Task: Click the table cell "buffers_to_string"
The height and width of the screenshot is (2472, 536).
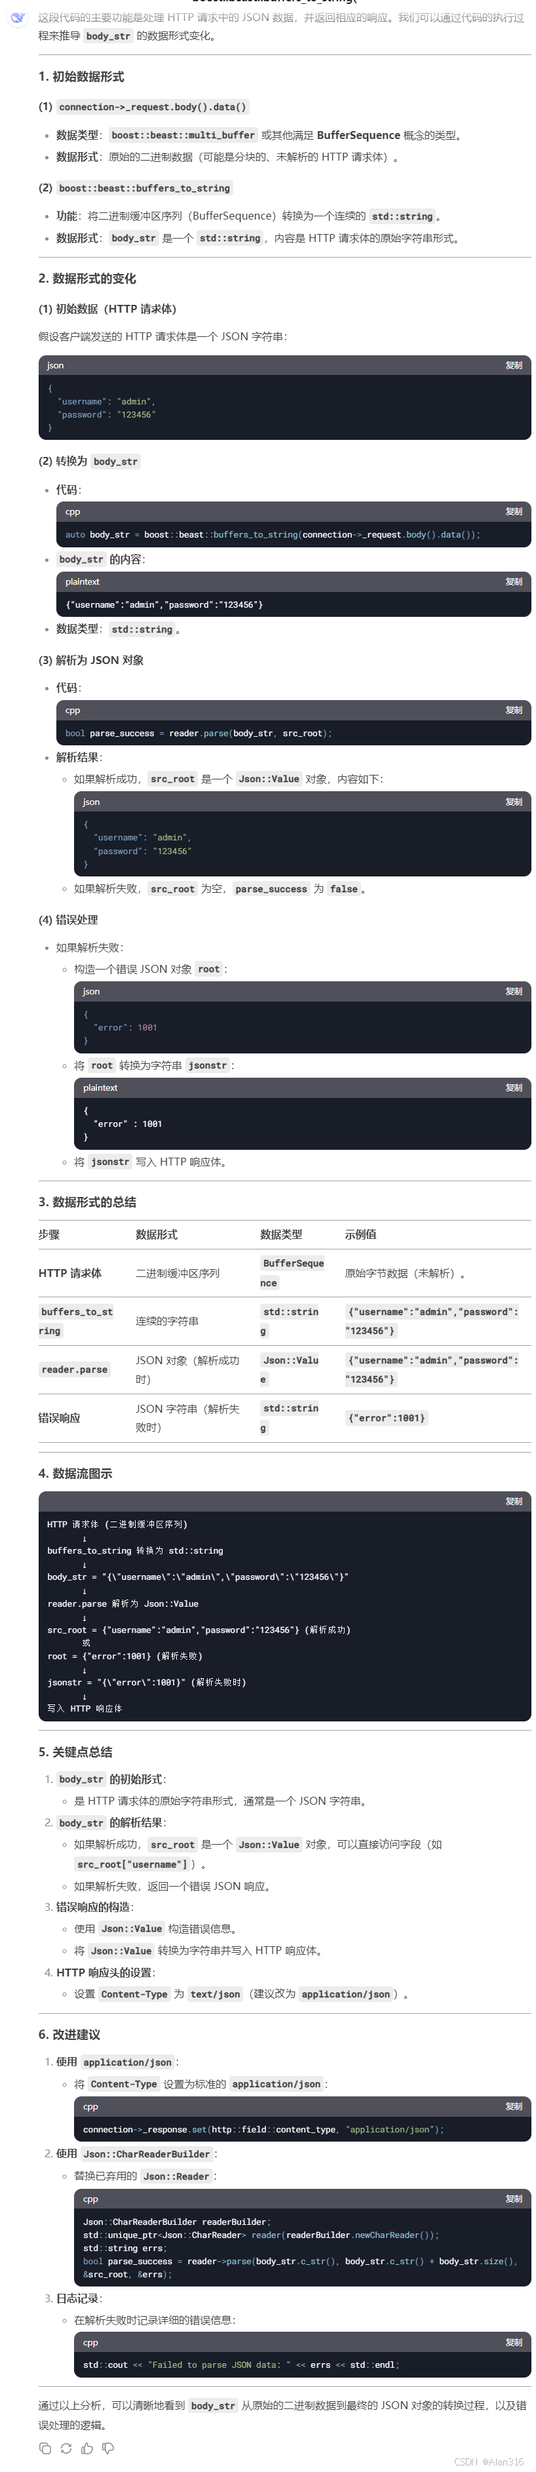Action: 77,1322
